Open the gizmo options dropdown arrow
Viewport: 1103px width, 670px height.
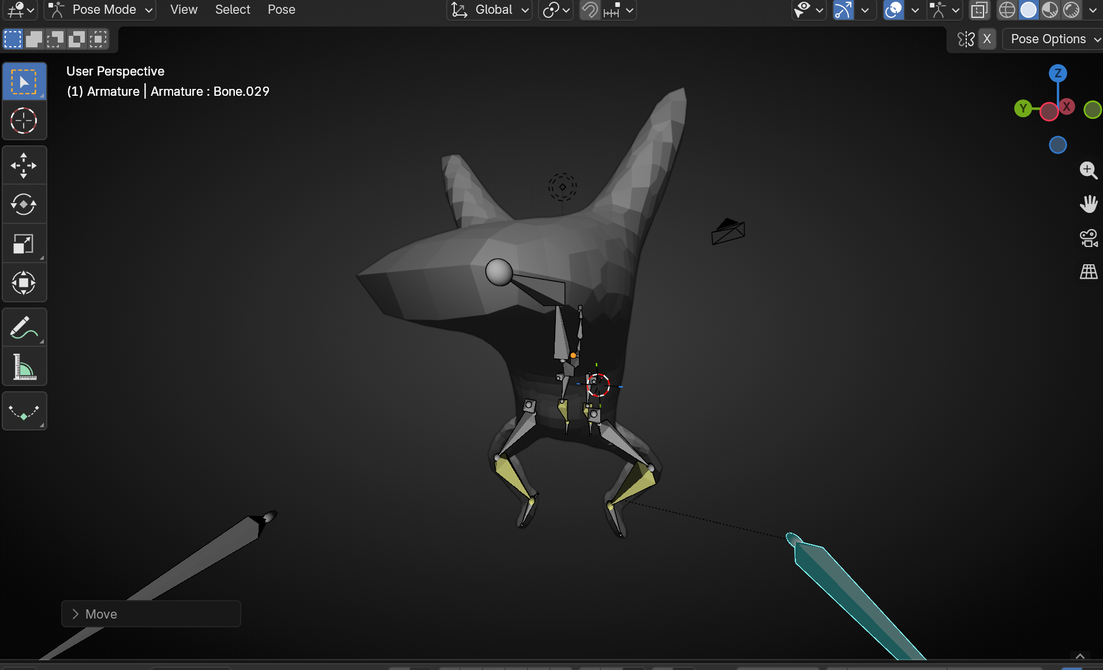pos(865,10)
